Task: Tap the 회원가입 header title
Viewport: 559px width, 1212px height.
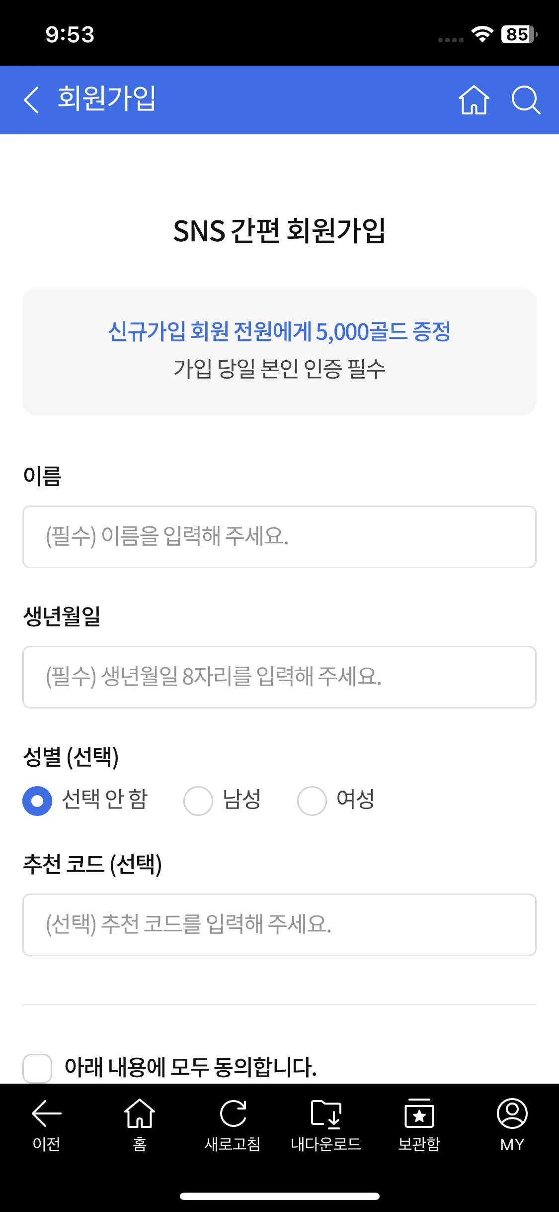Action: point(107,98)
